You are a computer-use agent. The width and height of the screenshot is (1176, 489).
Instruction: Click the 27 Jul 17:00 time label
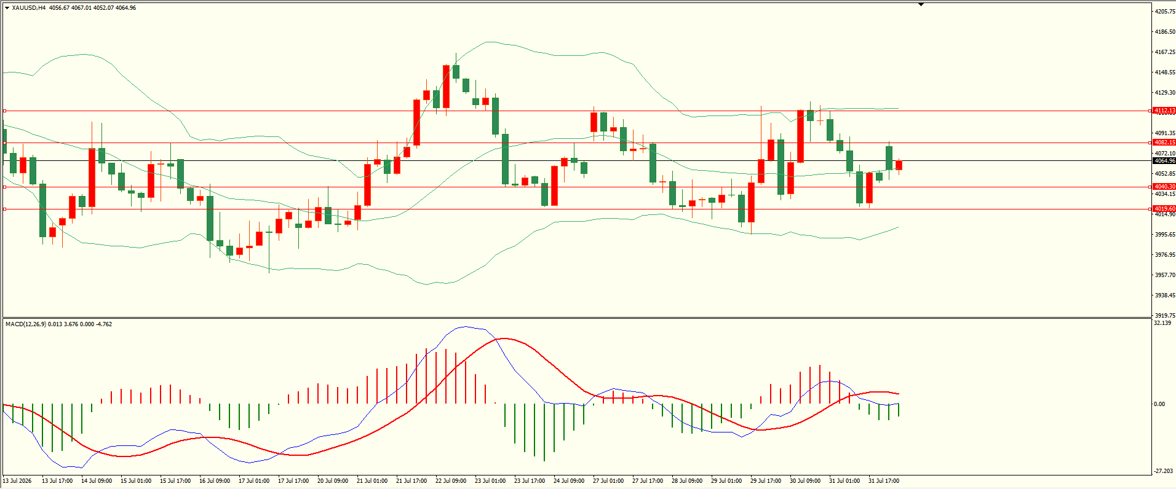click(x=648, y=481)
